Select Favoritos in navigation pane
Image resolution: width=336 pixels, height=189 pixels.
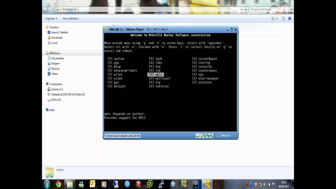[54, 27]
